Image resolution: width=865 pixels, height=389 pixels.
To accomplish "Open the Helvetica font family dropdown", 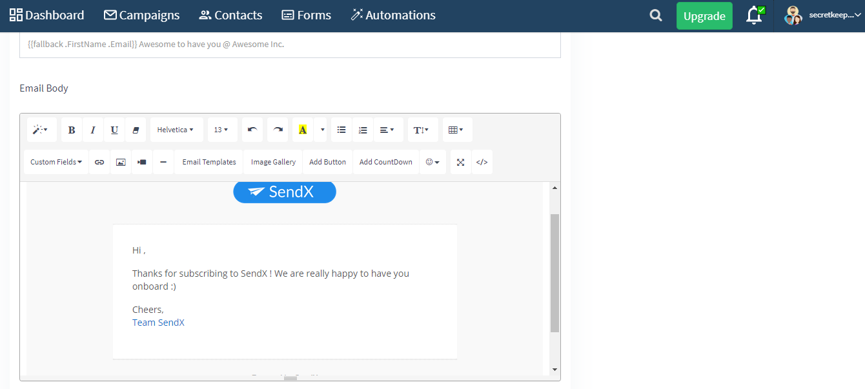I will point(176,130).
